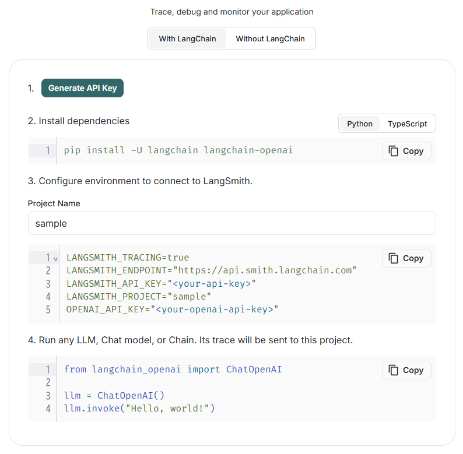Screen dimensions: 463x454
Task: Switch to the Without LangChain option
Action: (x=270, y=38)
